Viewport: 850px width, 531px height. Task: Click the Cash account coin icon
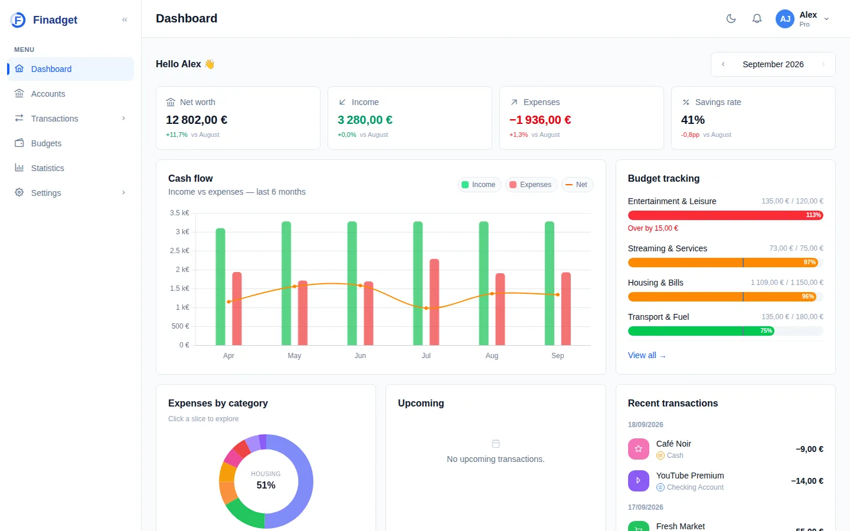pos(661,455)
